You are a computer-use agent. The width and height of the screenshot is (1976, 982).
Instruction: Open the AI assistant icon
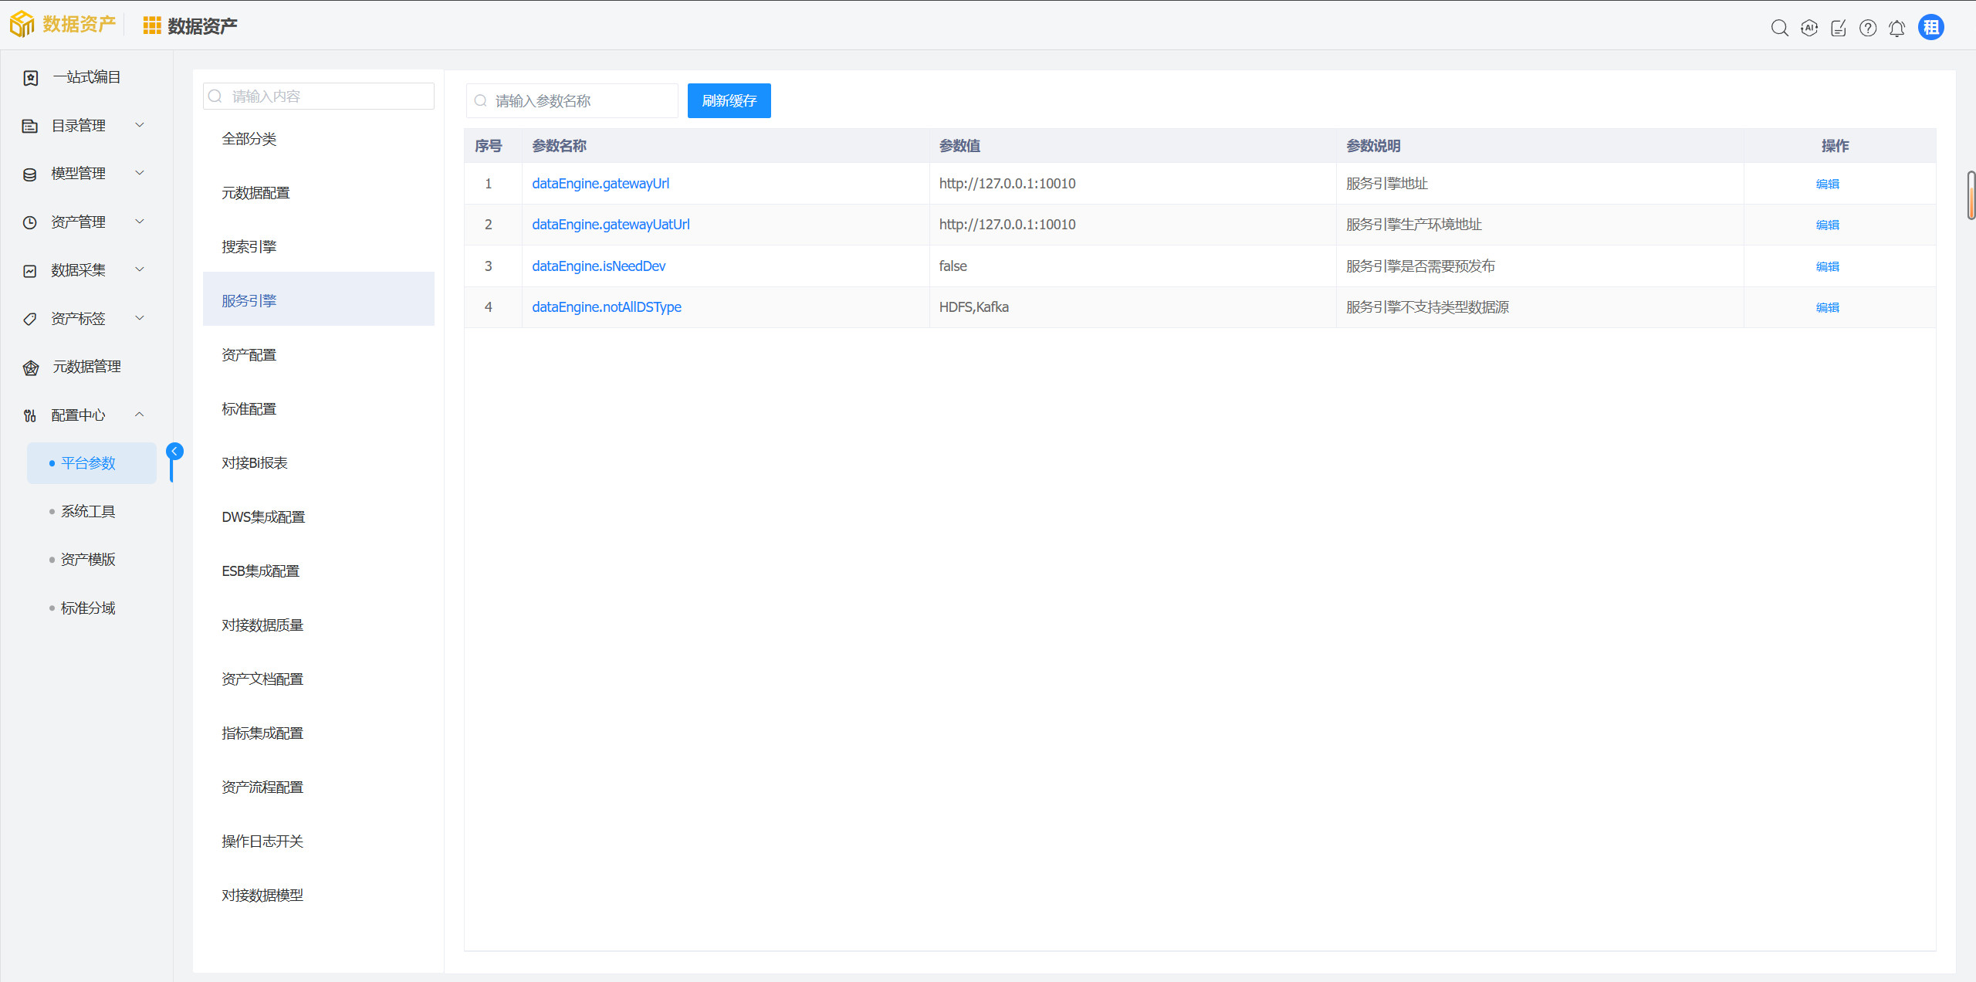(x=1809, y=28)
